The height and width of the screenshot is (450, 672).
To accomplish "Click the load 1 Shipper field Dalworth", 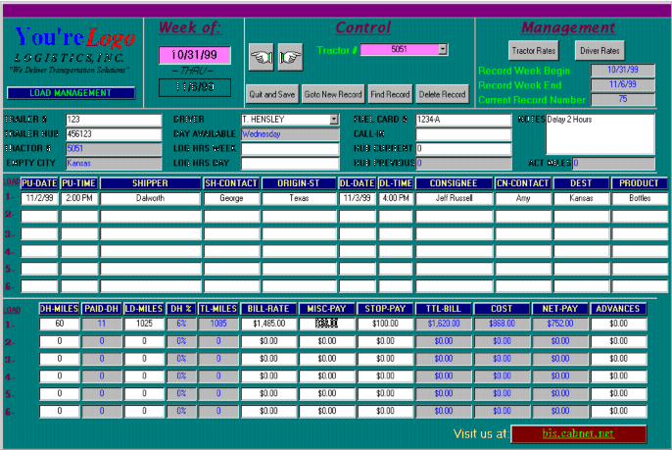I will pos(150,198).
